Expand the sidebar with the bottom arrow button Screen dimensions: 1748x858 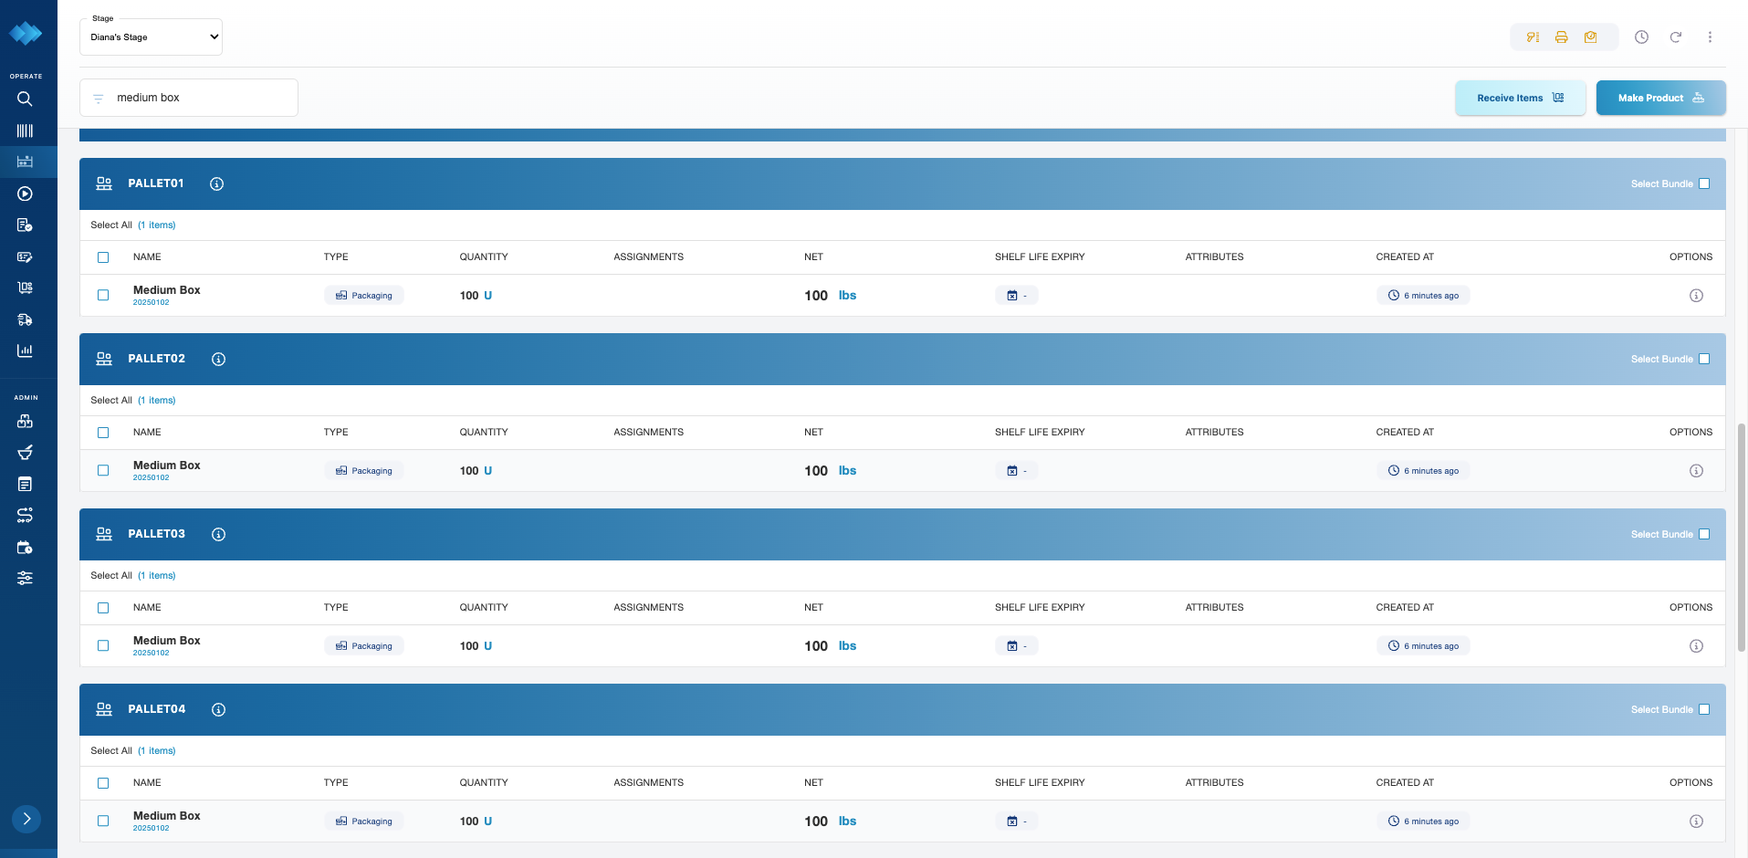pyautogui.click(x=26, y=819)
